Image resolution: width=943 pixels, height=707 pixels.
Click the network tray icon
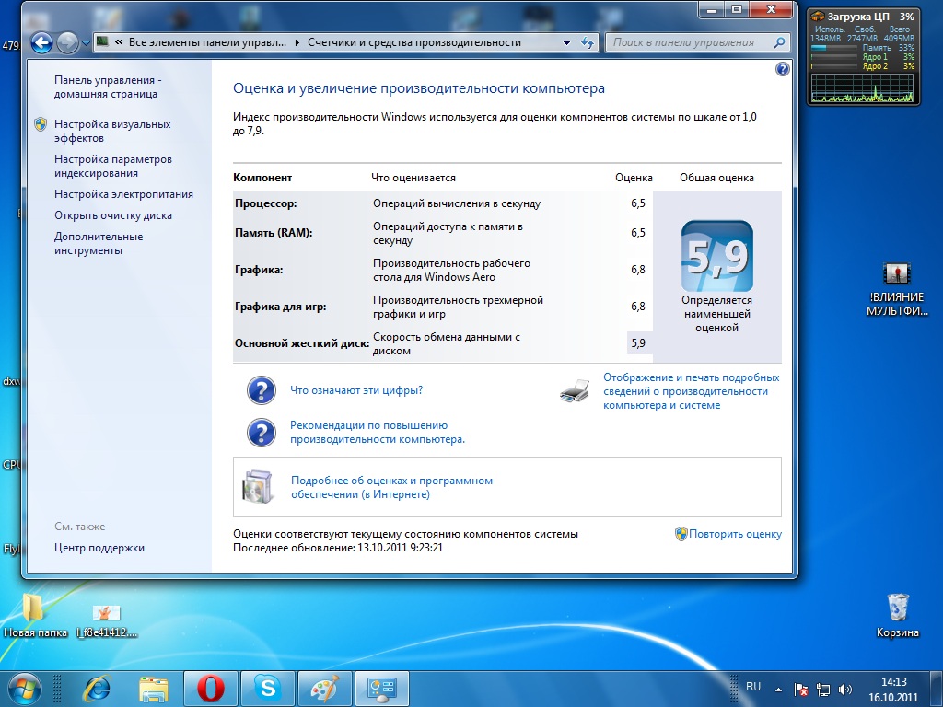822,689
